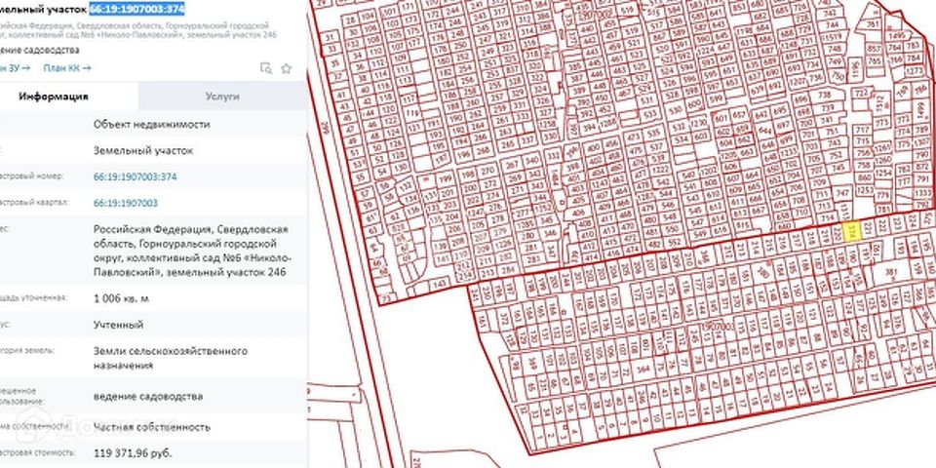Open cadastral number link 66:19:1907003:374
The image size is (936, 468).
135,176
